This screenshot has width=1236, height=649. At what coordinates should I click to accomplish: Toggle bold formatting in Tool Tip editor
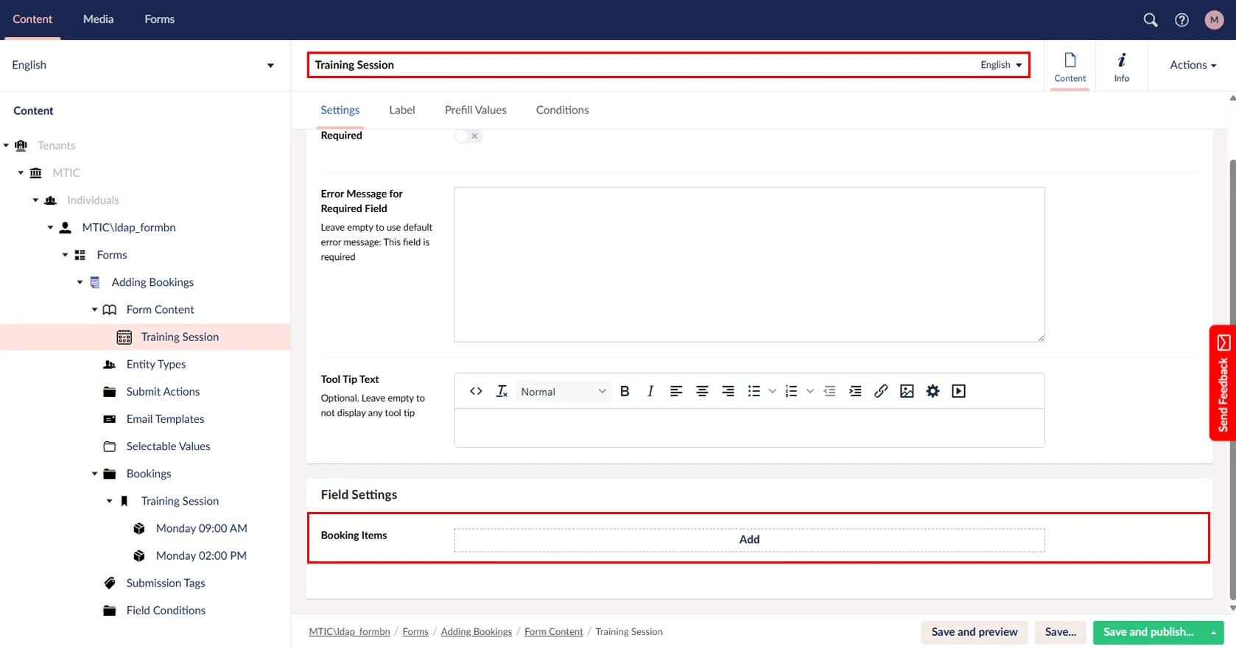click(x=625, y=391)
